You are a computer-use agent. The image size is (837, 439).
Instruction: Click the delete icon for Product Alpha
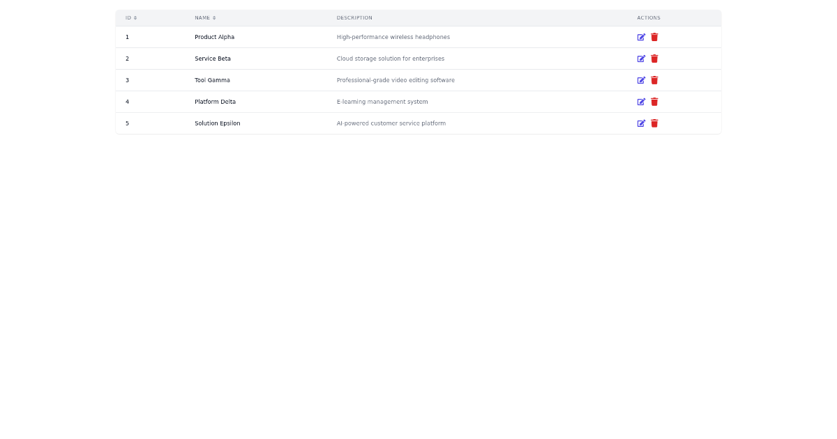click(x=654, y=37)
